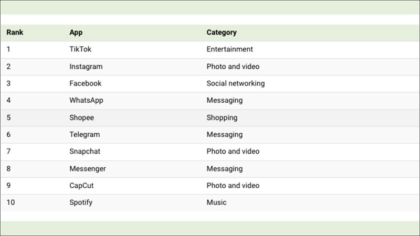The width and height of the screenshot is (420, 236).
Task: Click the Category column header
Action: [222, 33]
